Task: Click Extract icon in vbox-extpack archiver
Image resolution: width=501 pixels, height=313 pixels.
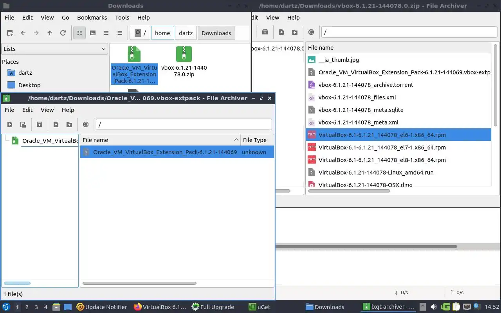Action: (x=40, y=124)
